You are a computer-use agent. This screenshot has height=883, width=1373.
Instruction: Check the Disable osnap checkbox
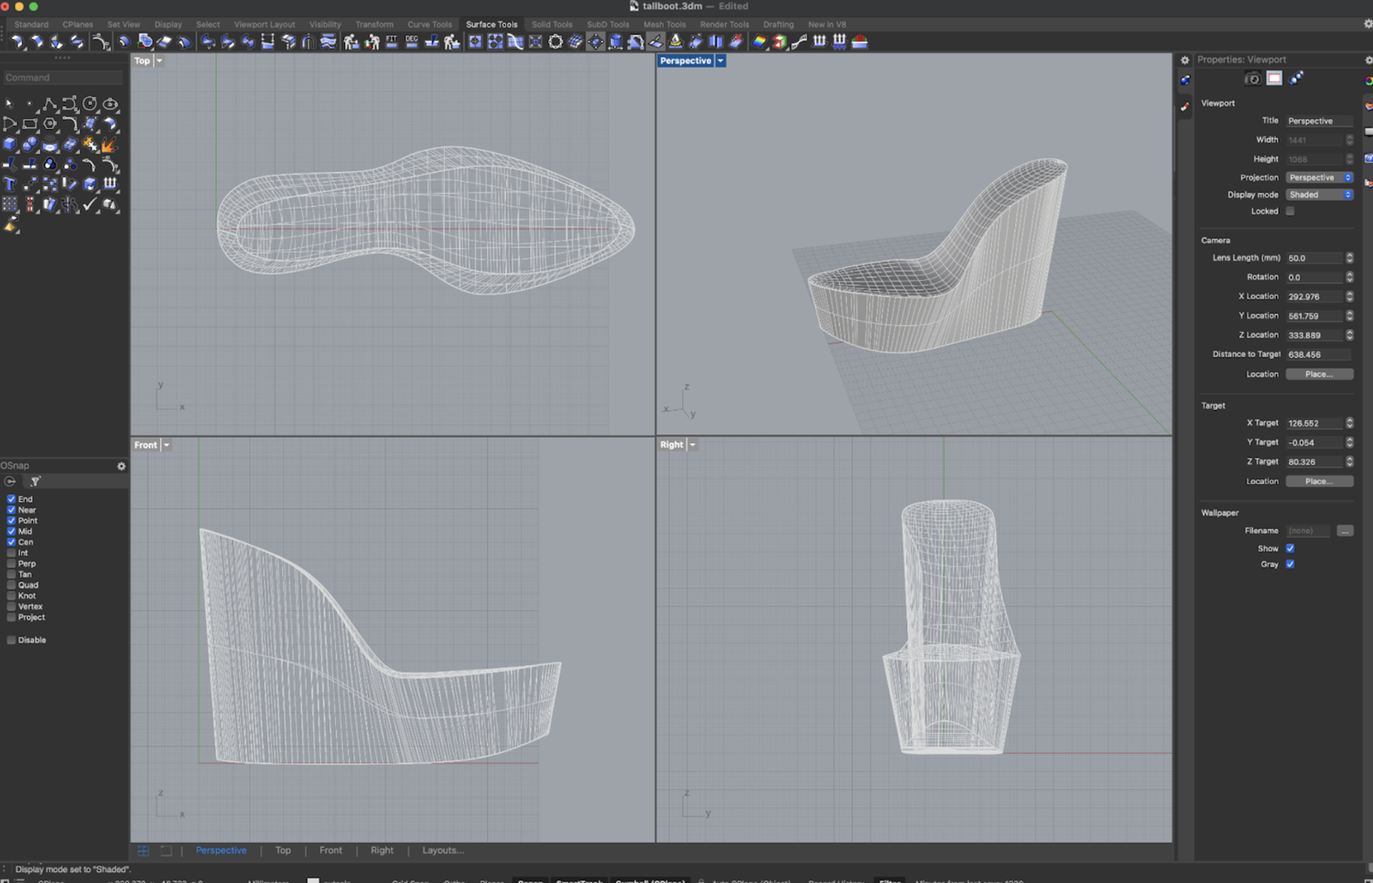pyautogui.click(x=11, y=640)
